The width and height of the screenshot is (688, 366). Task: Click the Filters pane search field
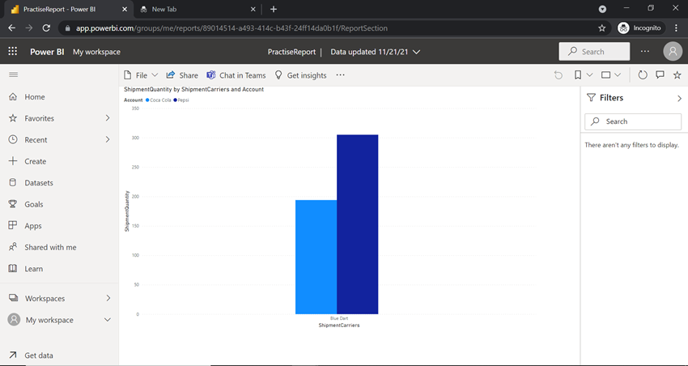pyautogui.click(x=633, y=121)
